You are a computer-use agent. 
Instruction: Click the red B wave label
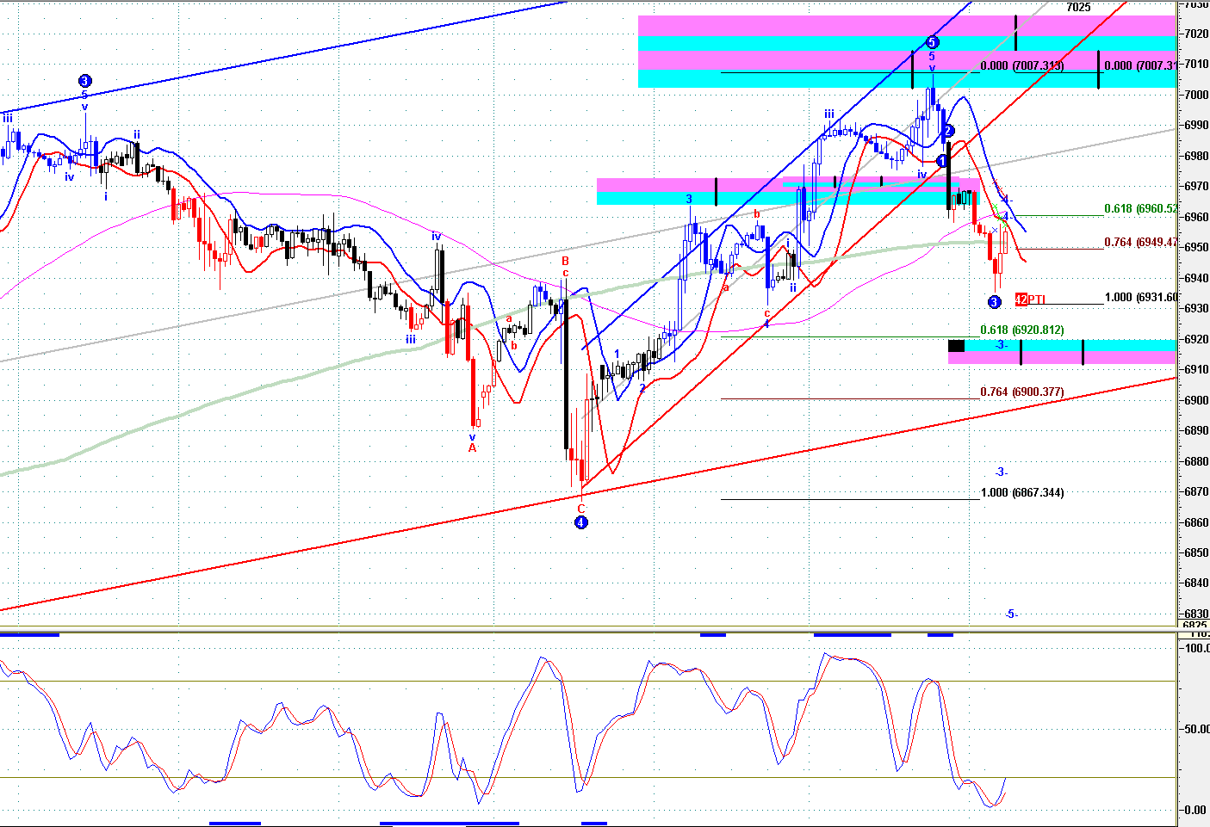[x=566, y=261]
